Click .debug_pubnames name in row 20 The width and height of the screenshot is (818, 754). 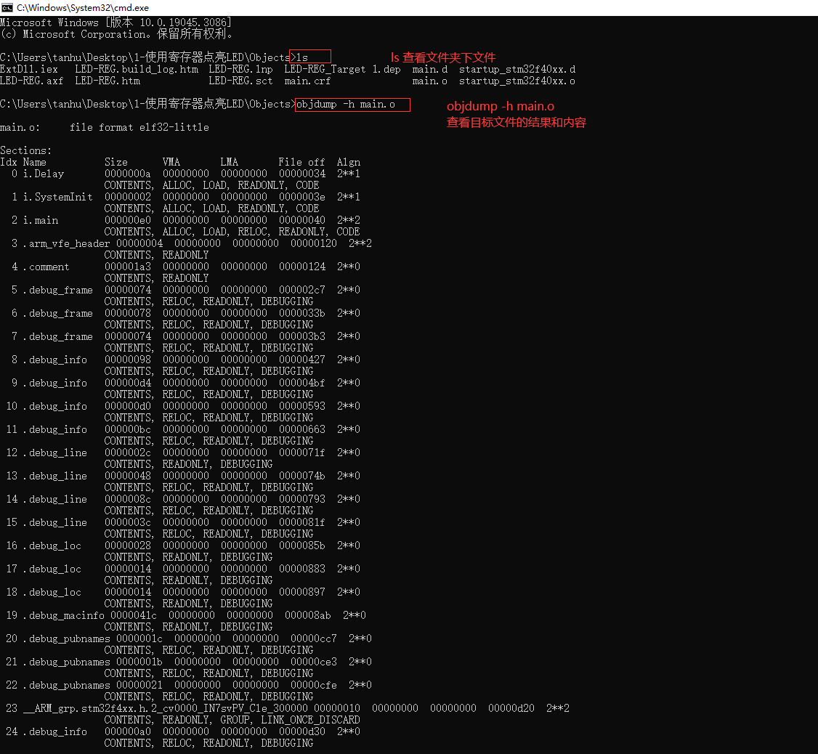tap(67, 639)
